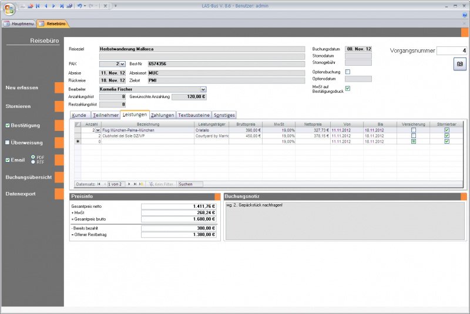Open the PAX dropdown
The width and height of the screenshot is (470, 314).
point(122,63)
